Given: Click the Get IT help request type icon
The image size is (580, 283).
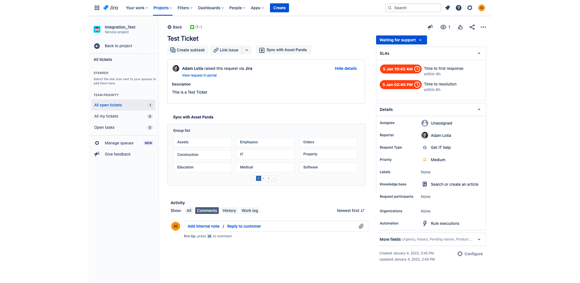Looking at the screenshot, I should (425, 147).
